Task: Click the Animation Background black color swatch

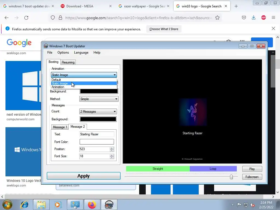Action: click(99, 91)
